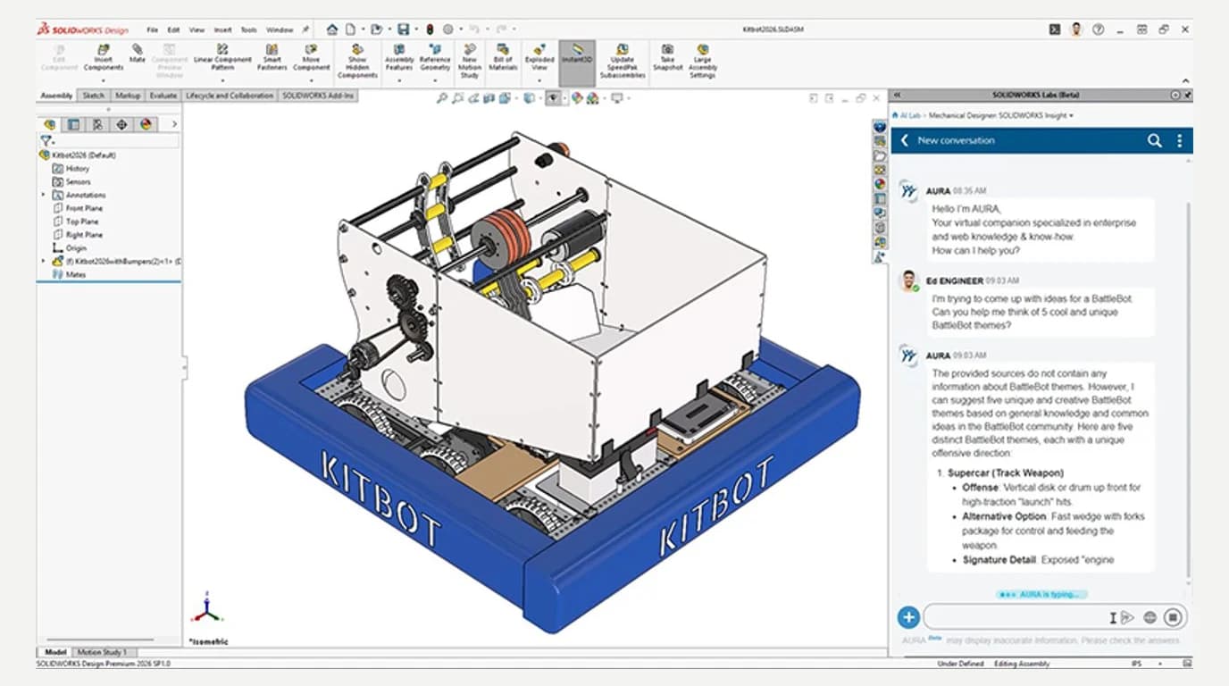Open the three-dot chat options menu
This screenshot has height=686, width=1229.
pyautogui.click(x=1179, y=140)
